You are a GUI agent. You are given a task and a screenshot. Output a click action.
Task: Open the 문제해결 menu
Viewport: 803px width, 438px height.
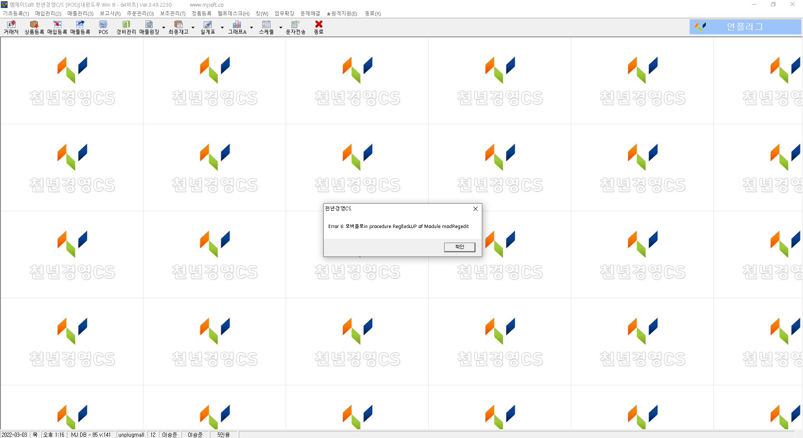tap(310, 13)
